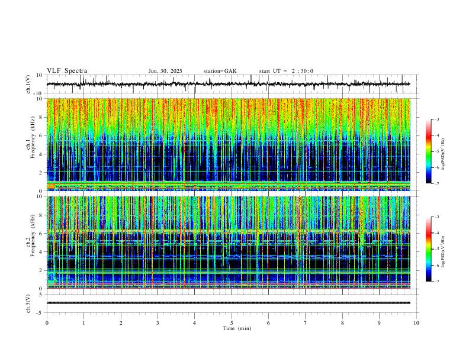The height and width of the screenshot is (362, 469).
Task: Click the ch.1 voltage waveform trace panel
Action: [233, 84]
